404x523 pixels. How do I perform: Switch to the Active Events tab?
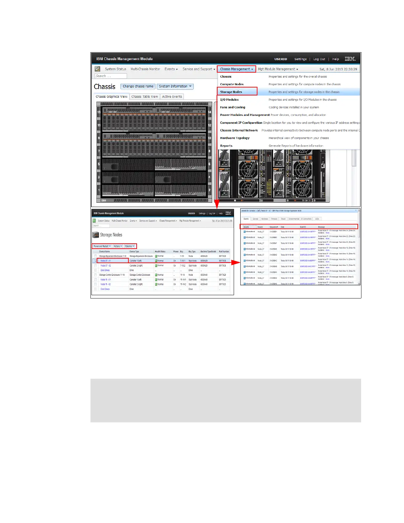(172, 97)
